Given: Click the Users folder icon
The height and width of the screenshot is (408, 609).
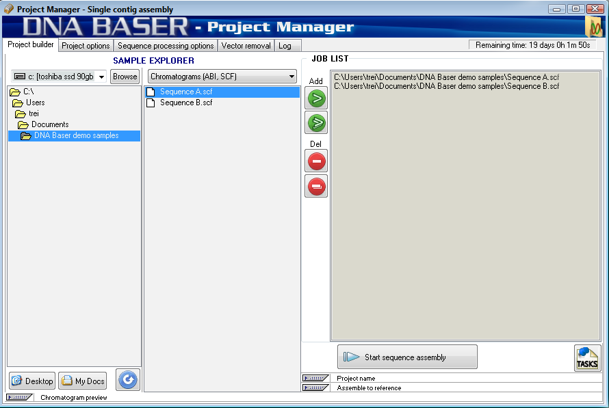Looking at the screenshot, I should tap(18, 103).
